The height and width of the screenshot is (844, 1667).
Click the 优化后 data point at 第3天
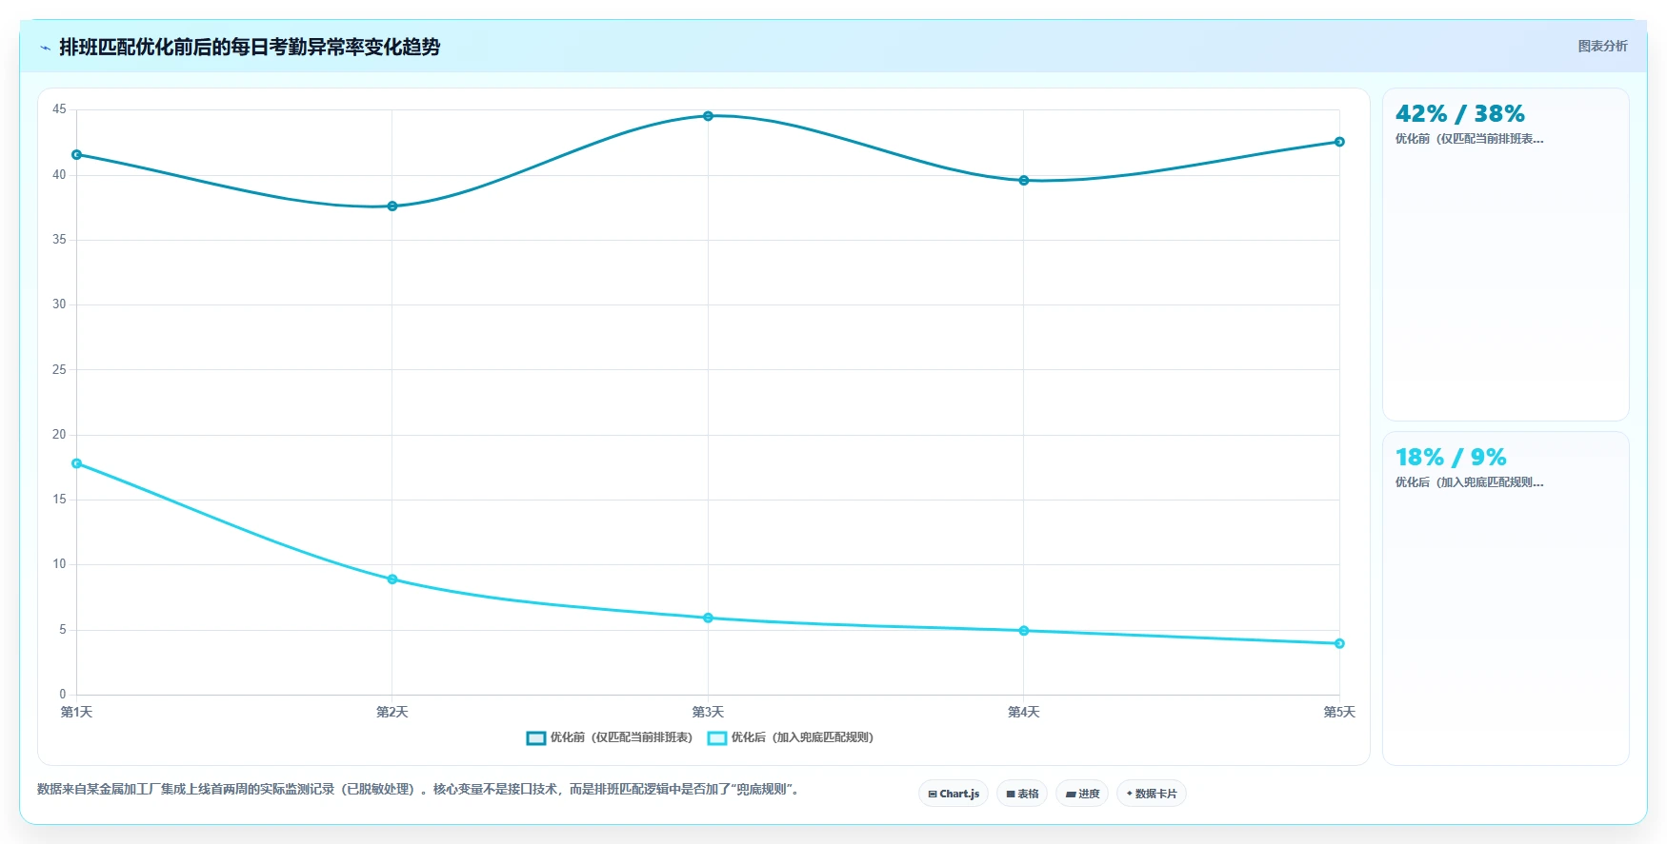pos(708,618)
